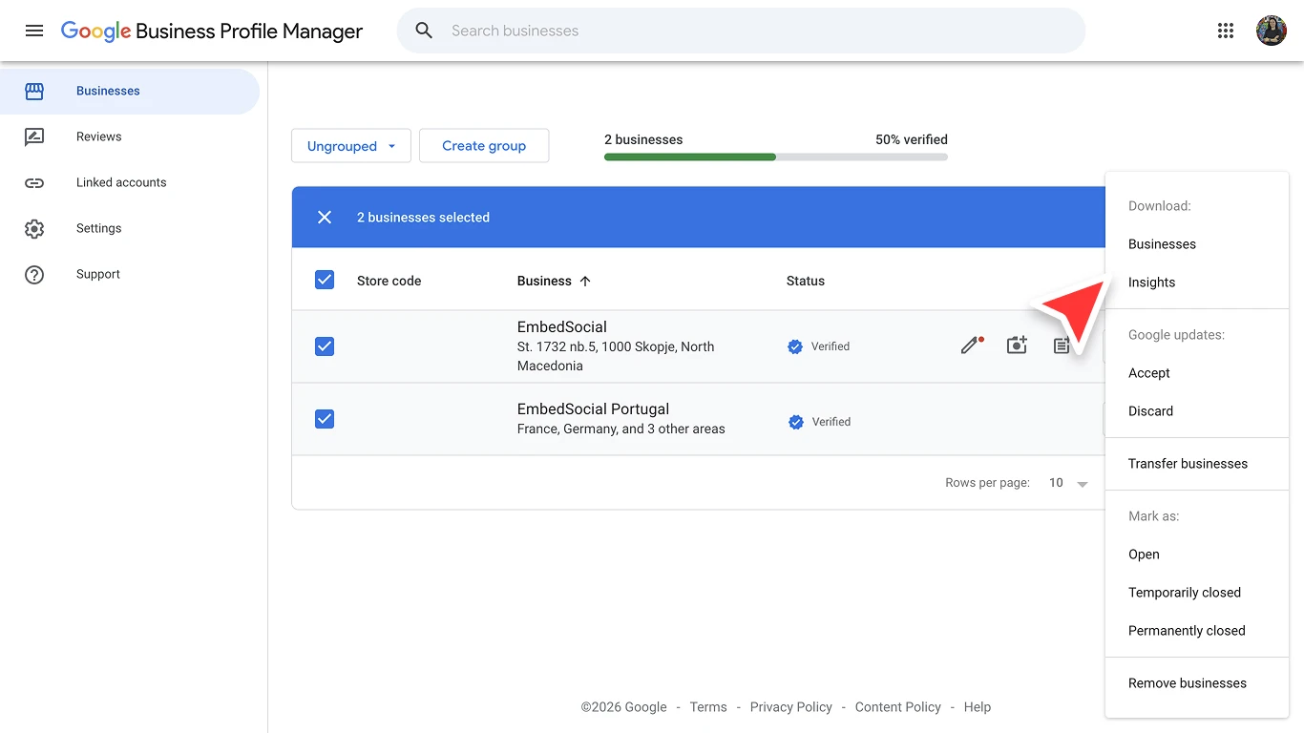Select Accept Google updates
Screen dimensions: 1304x733
[1197, 373]
